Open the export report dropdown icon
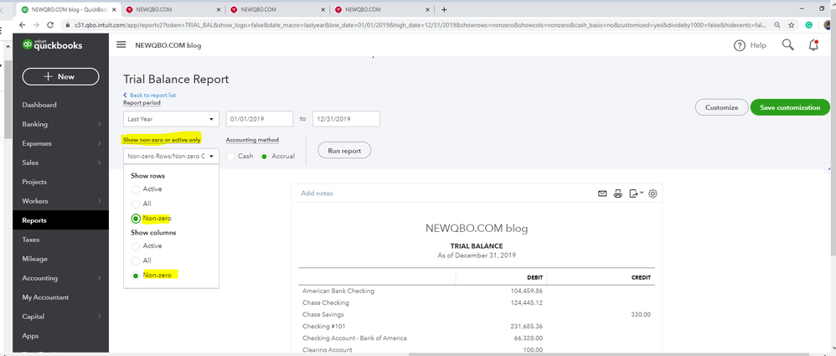Image resolution: width=836 pixels, height=356 pixels. (x=636, y=193)
